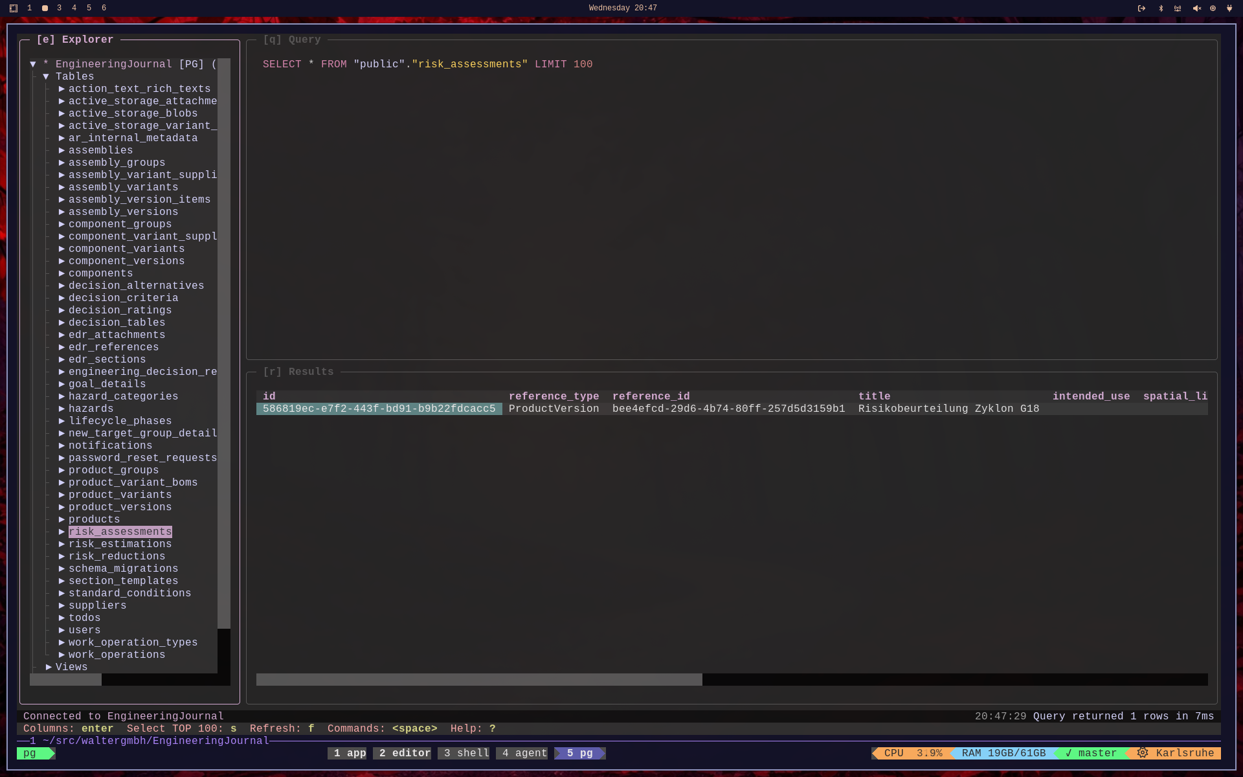Expand the Views node
Screen dimensions: 1243x777
click(49, 667)
